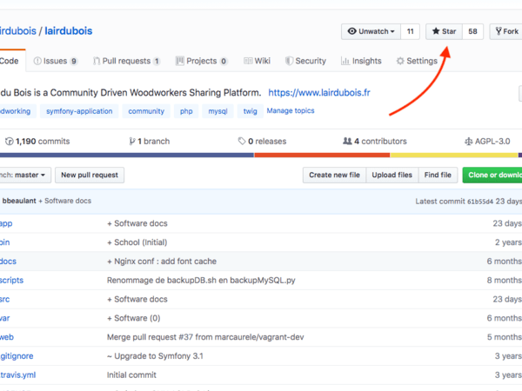Screen dimensions: 522x391
Task: Click the stargazers count 58
Action: [x=473, y=31]
